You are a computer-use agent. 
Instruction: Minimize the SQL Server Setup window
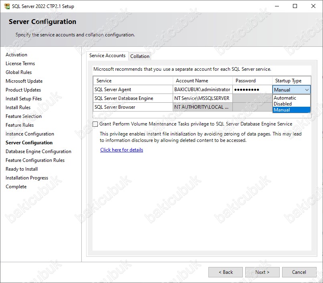point(277,6)
